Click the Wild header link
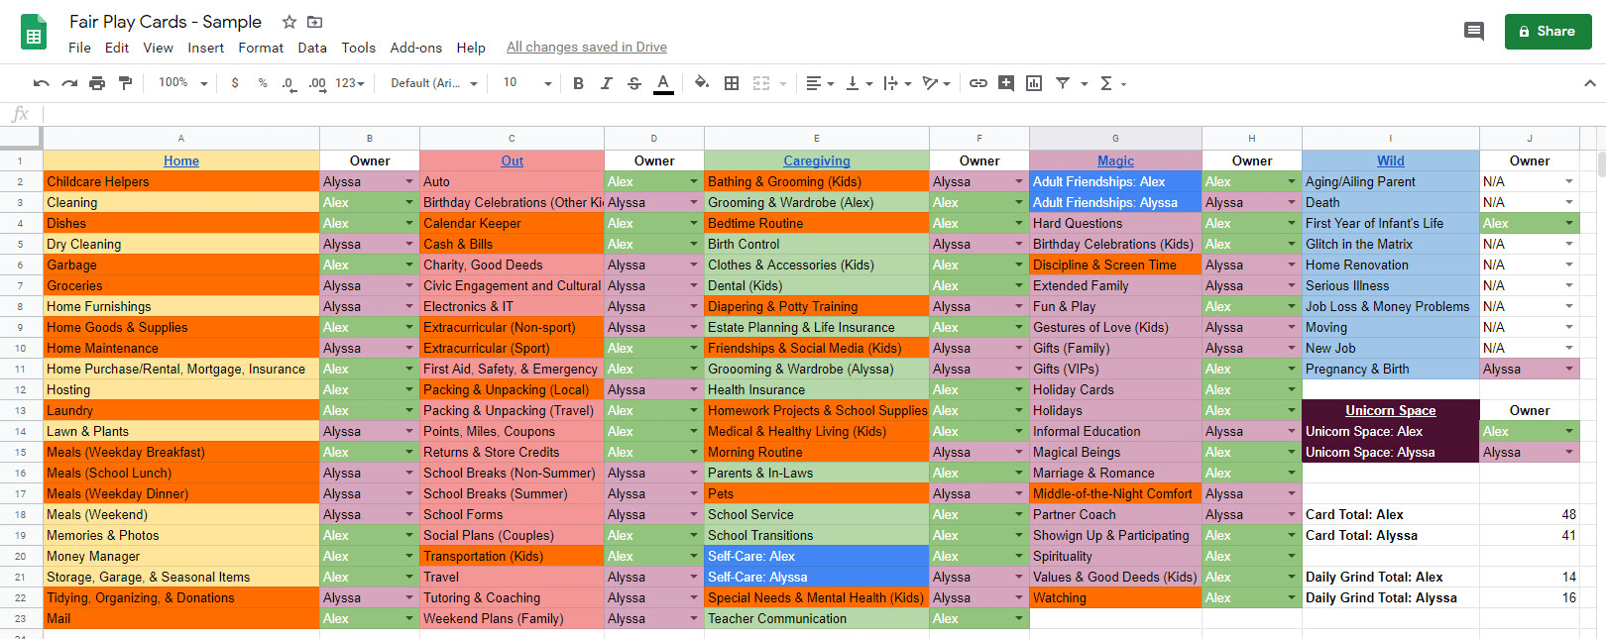Screen dimensions: 1606x639 click(x=1391, y=161)
